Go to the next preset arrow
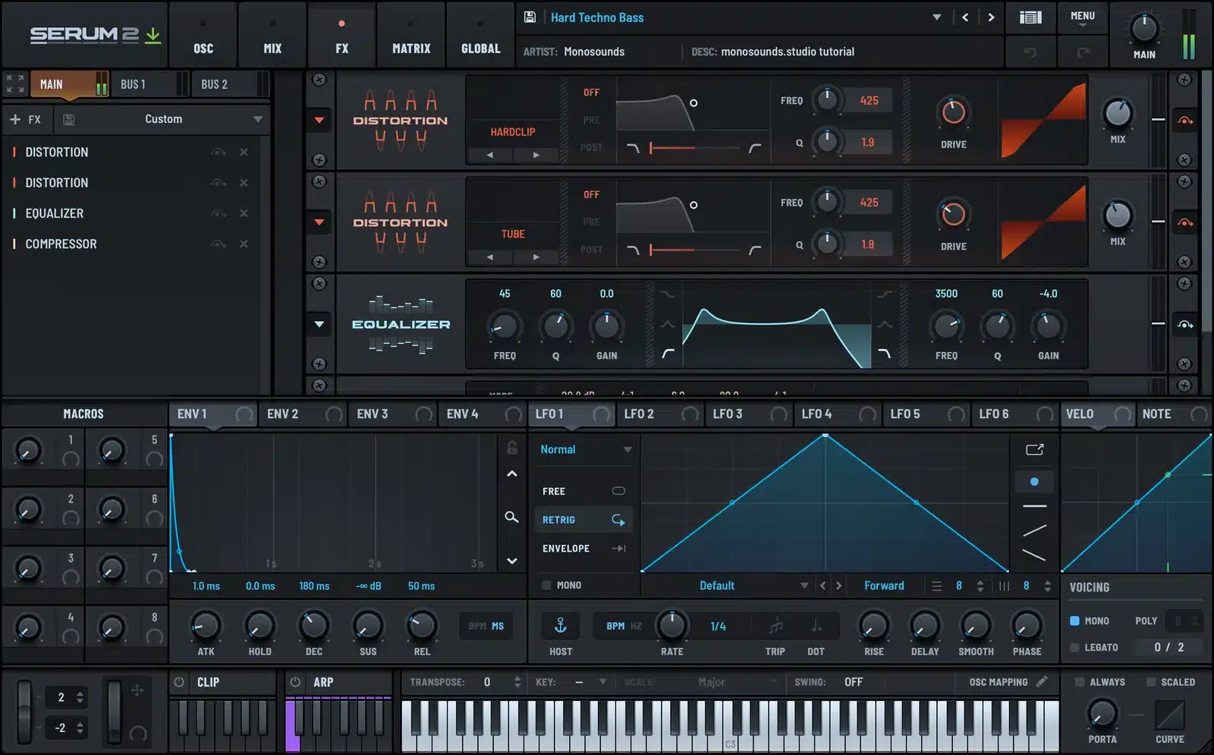 coord(991,17)
